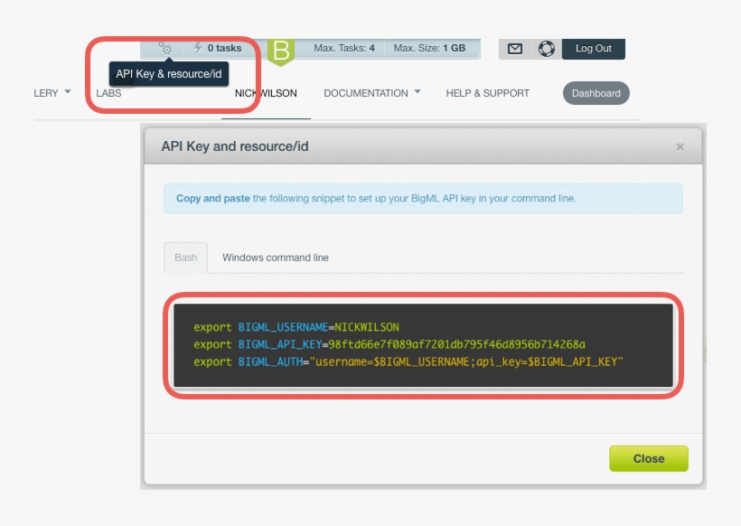Select the NICK WILSON account menu
This screenshot has height=526, width=741.
coord(265,92)
